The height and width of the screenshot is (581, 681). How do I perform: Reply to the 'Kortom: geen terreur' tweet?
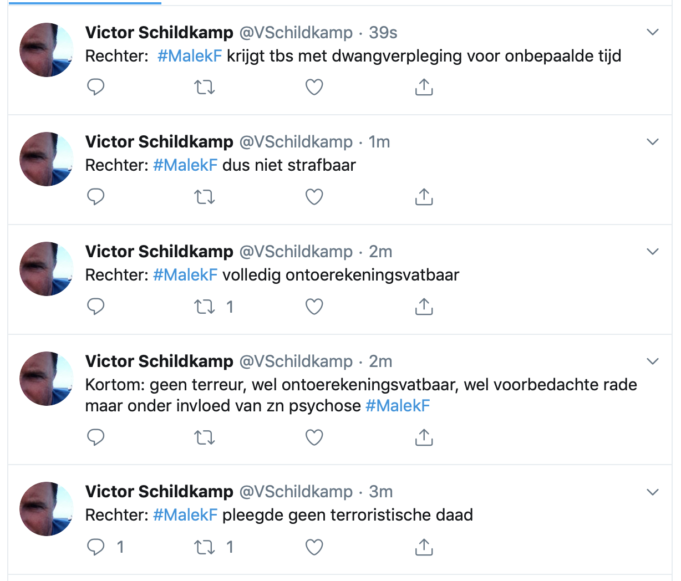point(96,437)
